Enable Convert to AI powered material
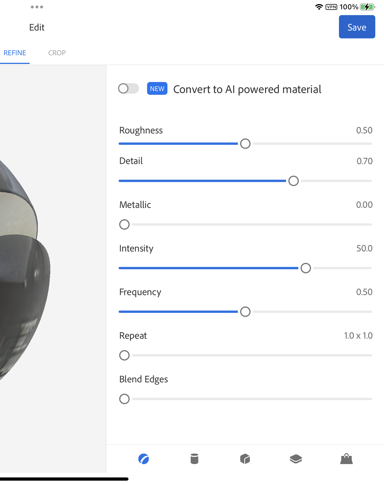384x485 pixels. (x=128, y=89)
